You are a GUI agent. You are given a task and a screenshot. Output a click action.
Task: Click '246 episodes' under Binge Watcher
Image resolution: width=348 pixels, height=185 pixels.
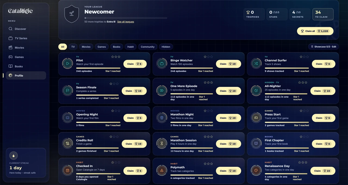click(178, 71)
